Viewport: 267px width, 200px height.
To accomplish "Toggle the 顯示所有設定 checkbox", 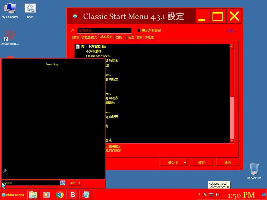I will 139,30.
